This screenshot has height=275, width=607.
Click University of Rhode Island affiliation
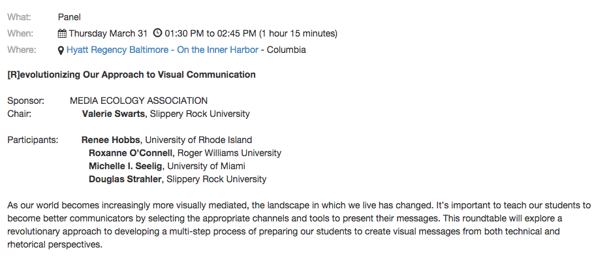click(198, 140)
